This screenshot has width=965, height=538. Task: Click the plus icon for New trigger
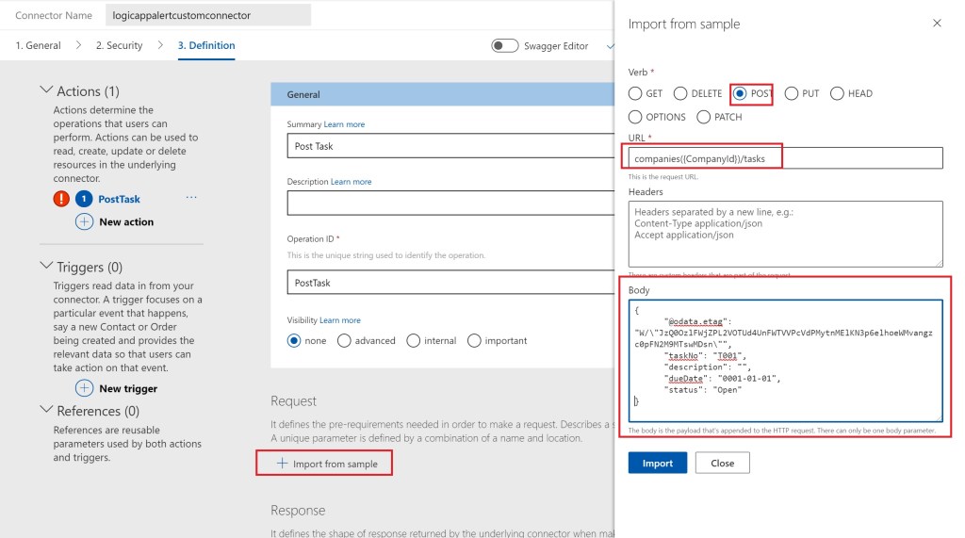tap(84, 388)
